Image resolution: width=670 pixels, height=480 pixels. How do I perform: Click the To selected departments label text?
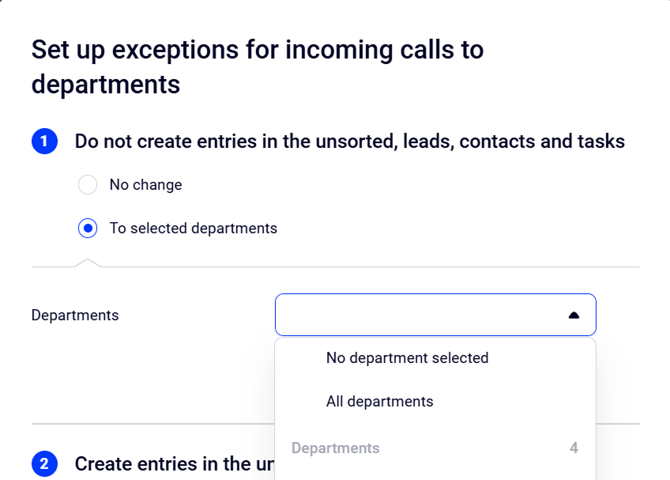(193, 229)
